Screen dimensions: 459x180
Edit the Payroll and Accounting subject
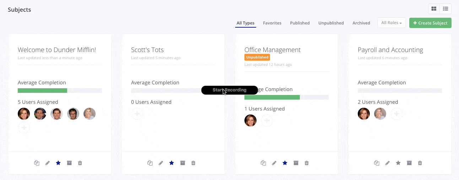388,163
